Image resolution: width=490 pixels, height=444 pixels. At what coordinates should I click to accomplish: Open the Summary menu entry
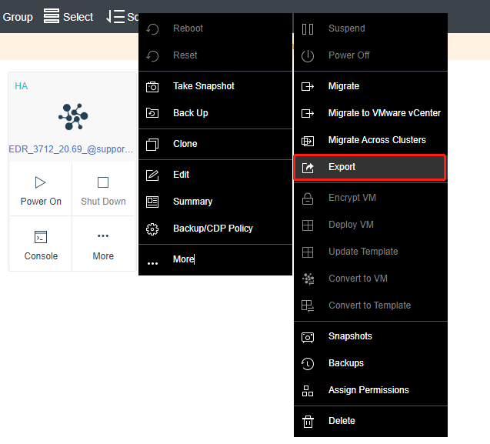click(192, 202)
